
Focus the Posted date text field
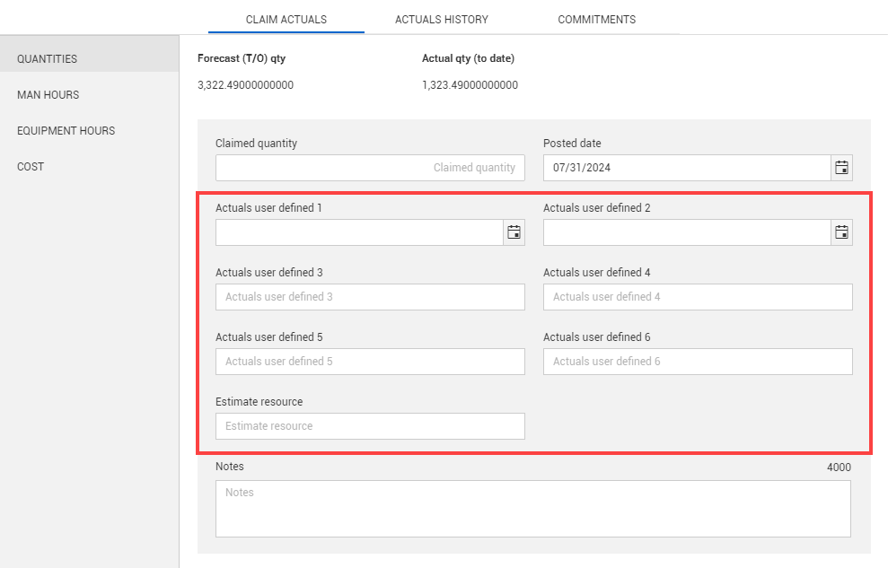pos(686,168)
